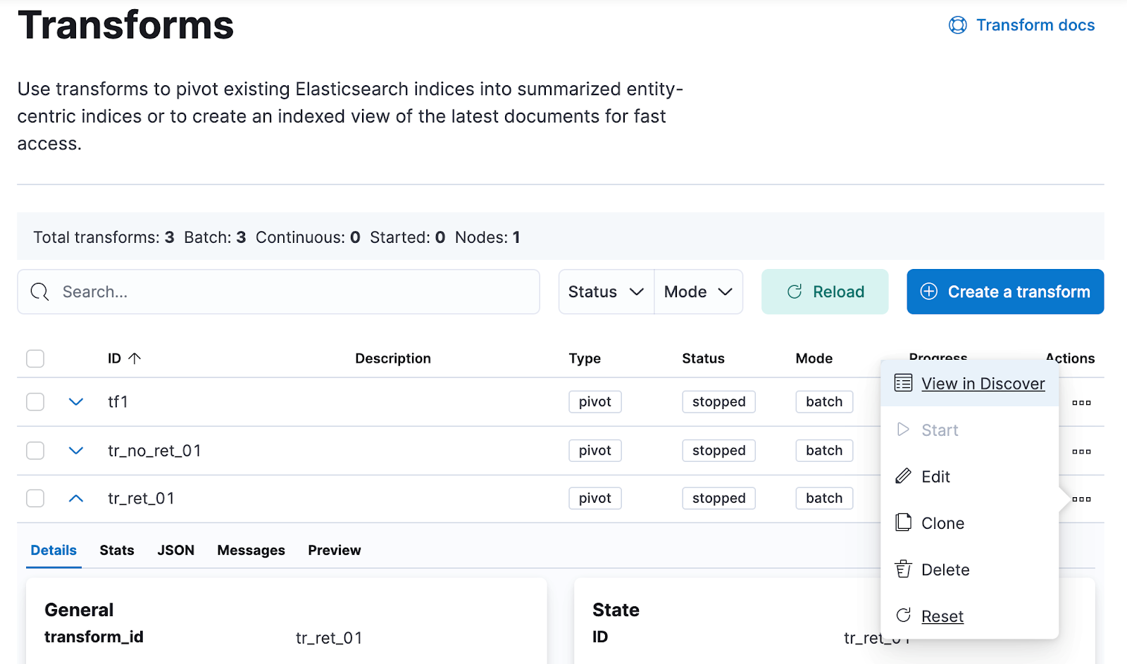This screenshot has height=664, width=1127.
Task: Click the Reset circular arrow icon
Action: 903,615
